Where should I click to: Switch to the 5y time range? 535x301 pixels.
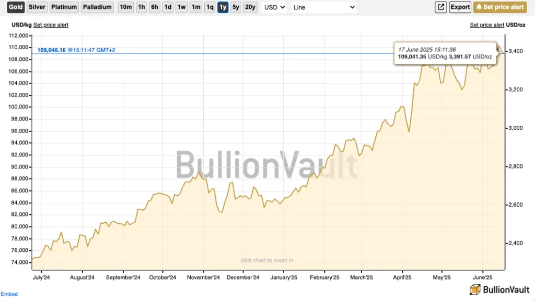[x=236, y=7]
